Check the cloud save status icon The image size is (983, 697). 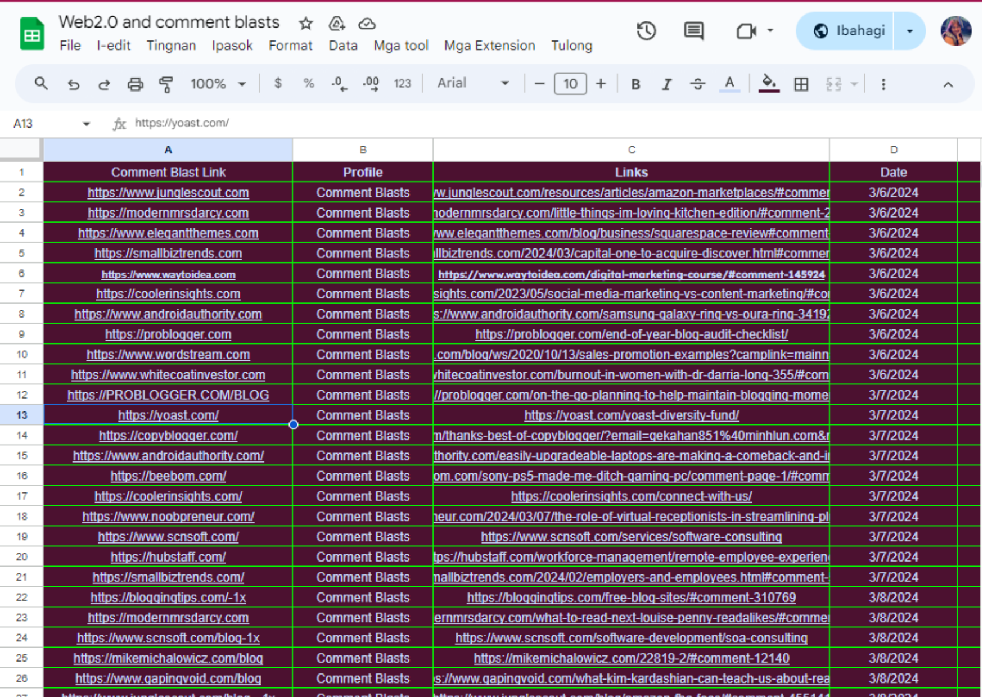[367, 24]
